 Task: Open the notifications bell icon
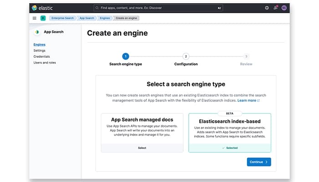(275, 8)
